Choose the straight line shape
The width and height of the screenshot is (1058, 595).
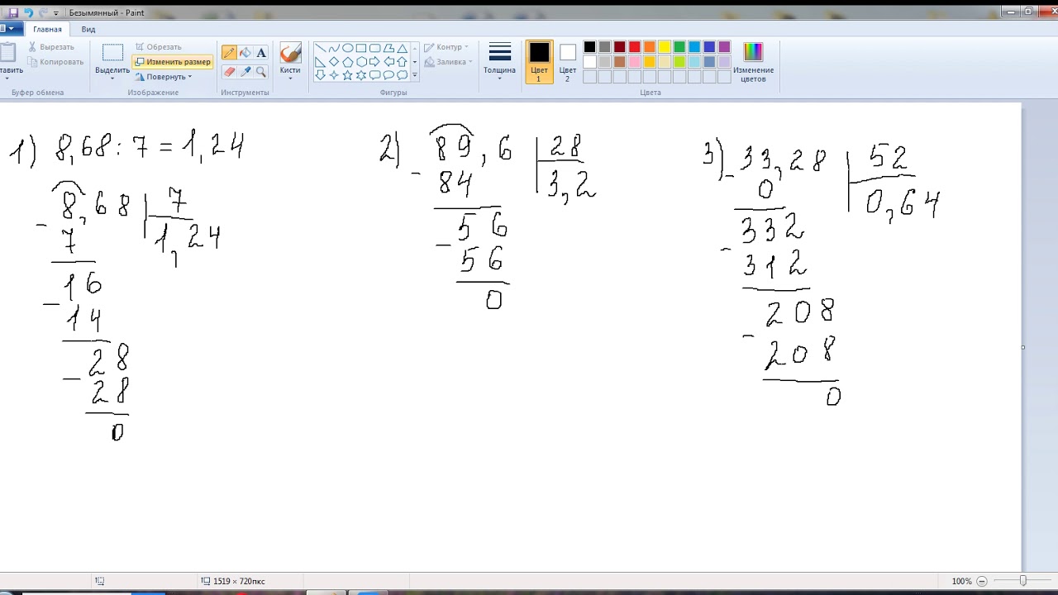click(x=320, y=49)
